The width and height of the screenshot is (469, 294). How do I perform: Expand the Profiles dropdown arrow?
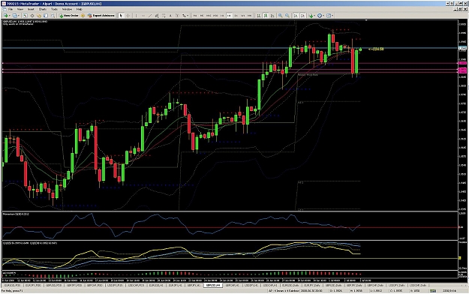(x=19, y=16)
